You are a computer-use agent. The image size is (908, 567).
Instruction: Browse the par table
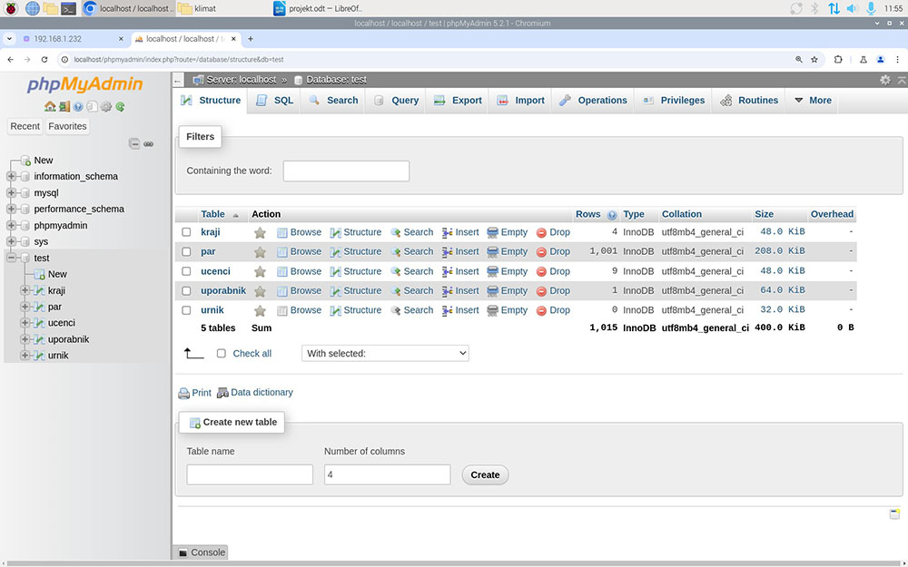300,251
